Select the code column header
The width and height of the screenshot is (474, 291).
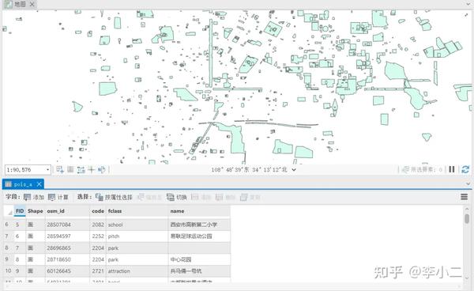coord(98,211)
